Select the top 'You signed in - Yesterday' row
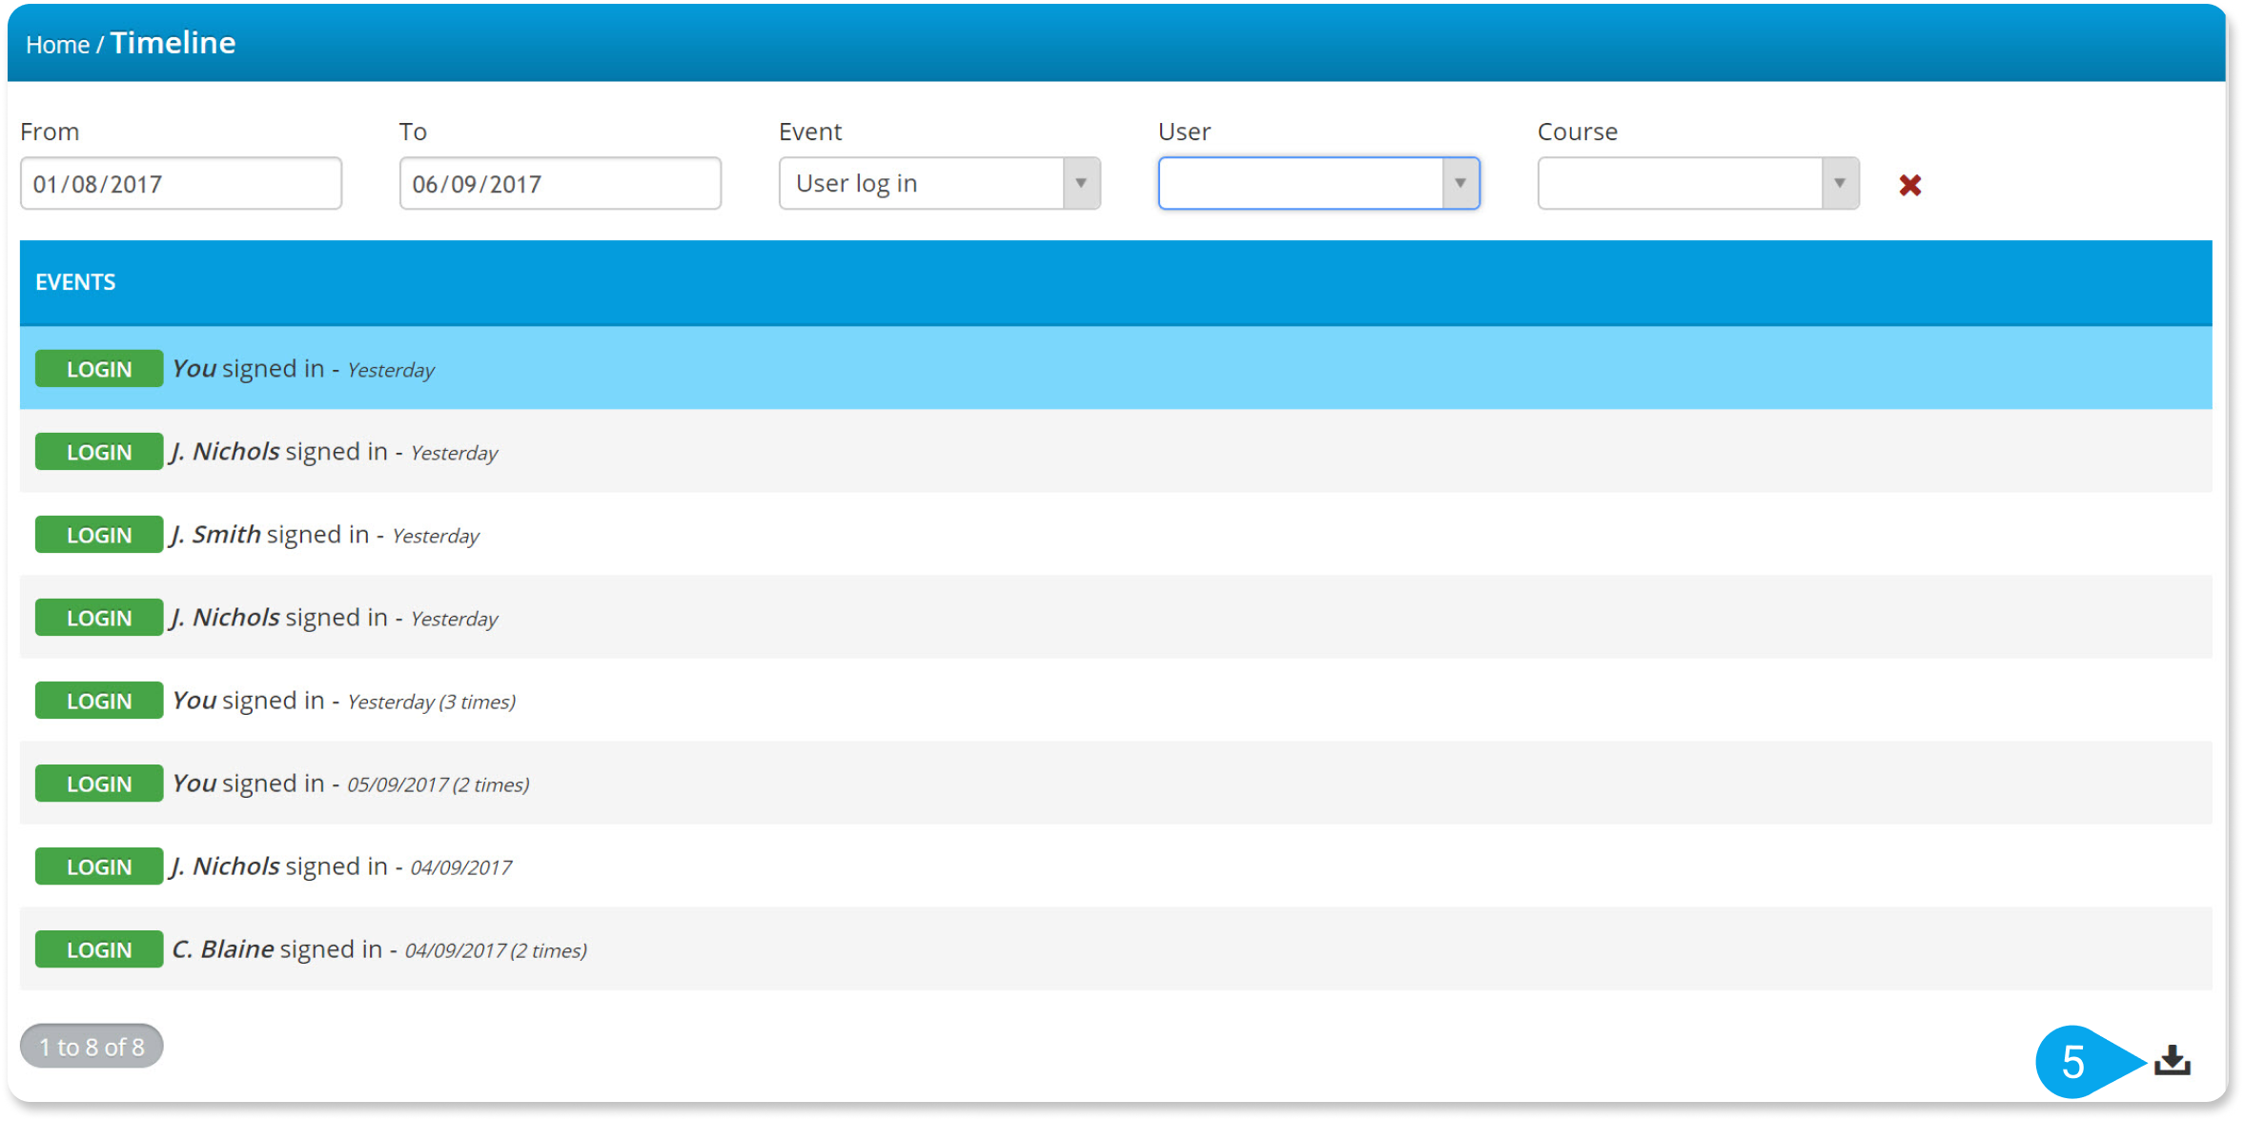2244x1121 pixels. (1115, 369)
